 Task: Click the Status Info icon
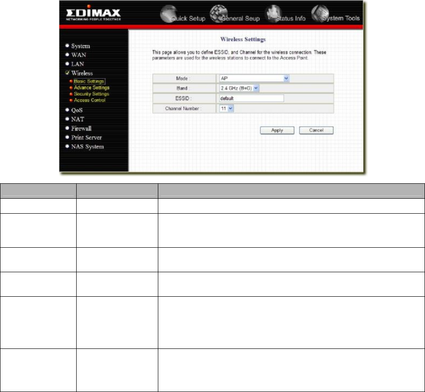[273, 13]
